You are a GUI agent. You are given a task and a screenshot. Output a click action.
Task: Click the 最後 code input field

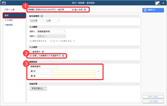tap(41, 76)
